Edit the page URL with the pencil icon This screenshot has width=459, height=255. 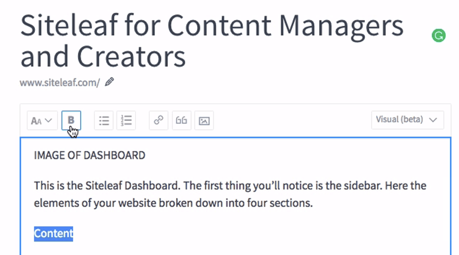[110, 82]
